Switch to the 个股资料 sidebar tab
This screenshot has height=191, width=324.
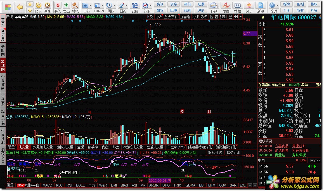point(3,83)
